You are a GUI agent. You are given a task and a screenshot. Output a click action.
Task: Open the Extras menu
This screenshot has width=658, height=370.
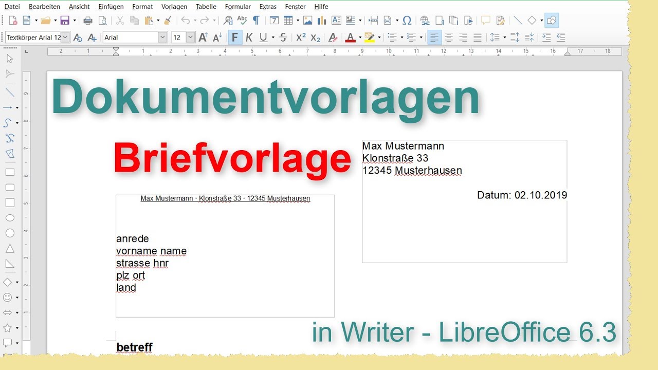268,7
